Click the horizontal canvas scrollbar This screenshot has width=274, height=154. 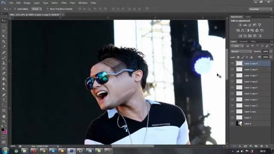(133, 146)
